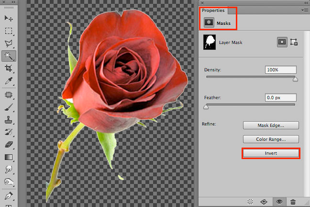The height and width of the screenshot is (207, 310).
Task: Select the Eraser tool
Action: pyautogui.click(x=8, y=144)
